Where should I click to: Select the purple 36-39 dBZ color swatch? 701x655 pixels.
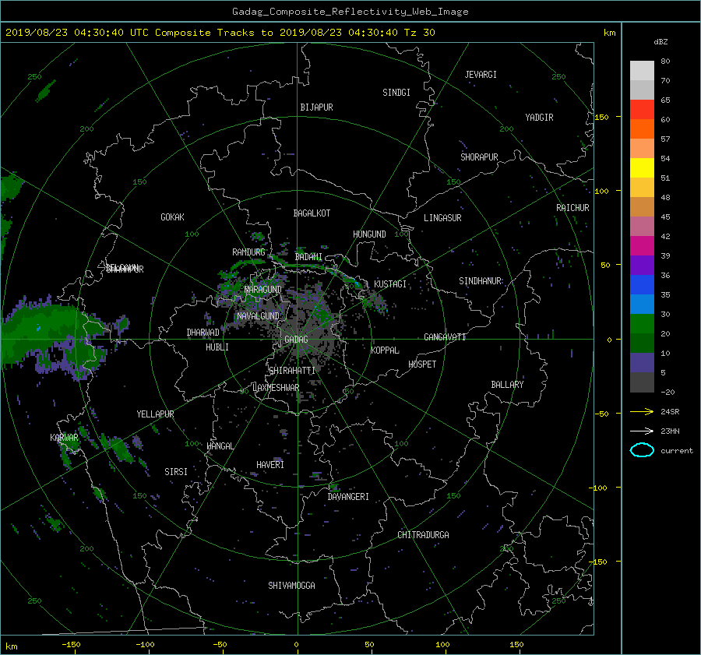coord(642,265)
